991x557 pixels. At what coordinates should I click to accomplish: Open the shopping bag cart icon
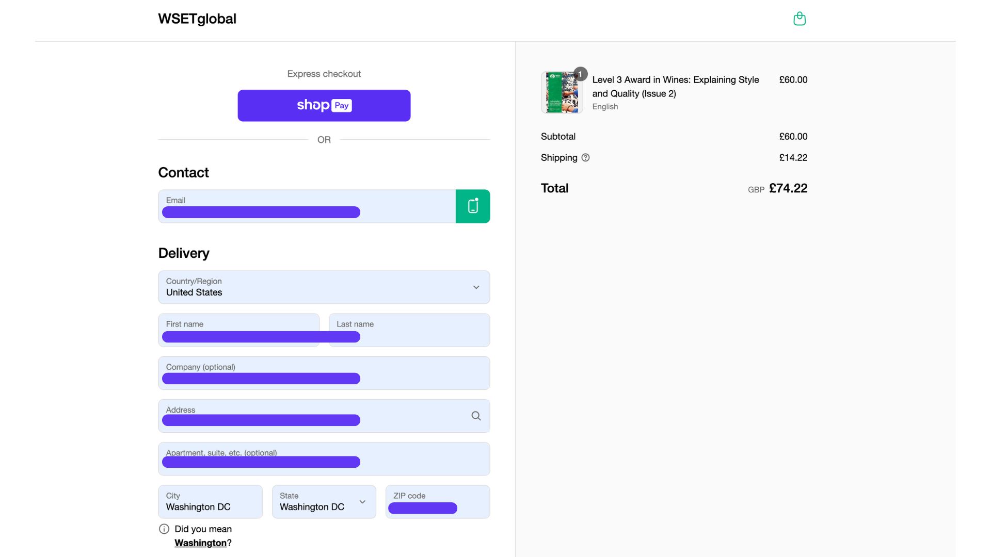point(799,19)
